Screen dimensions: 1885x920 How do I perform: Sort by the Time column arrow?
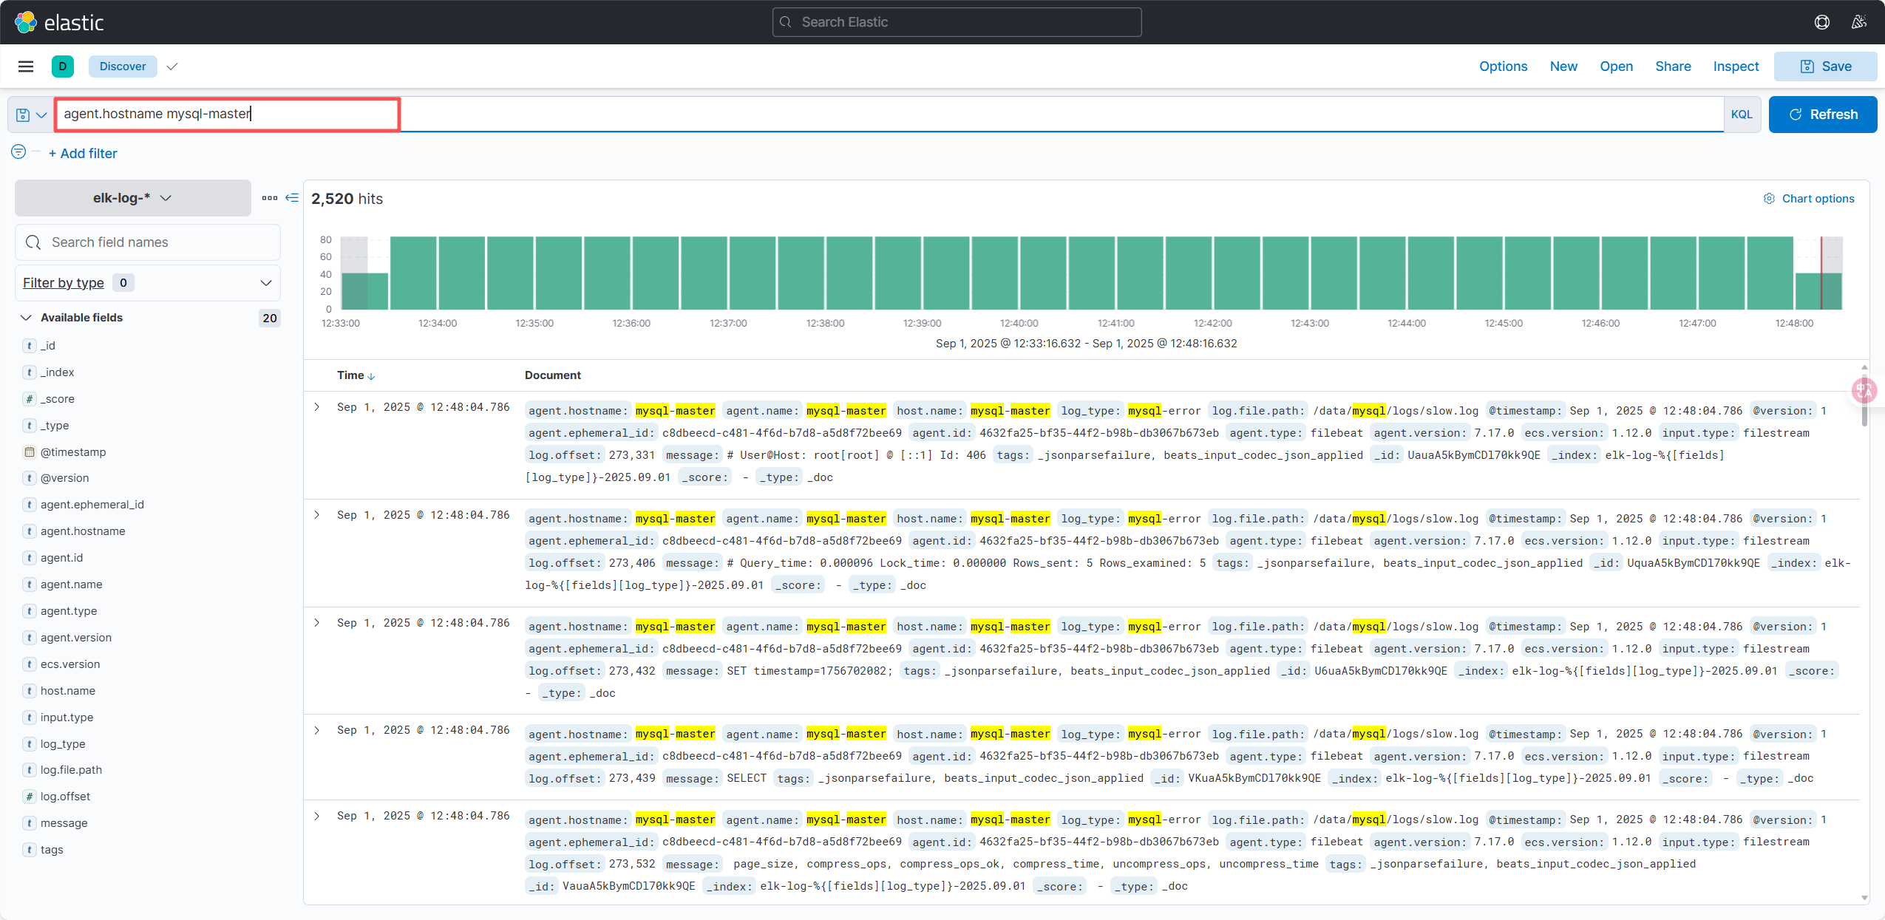coord(371,376)
